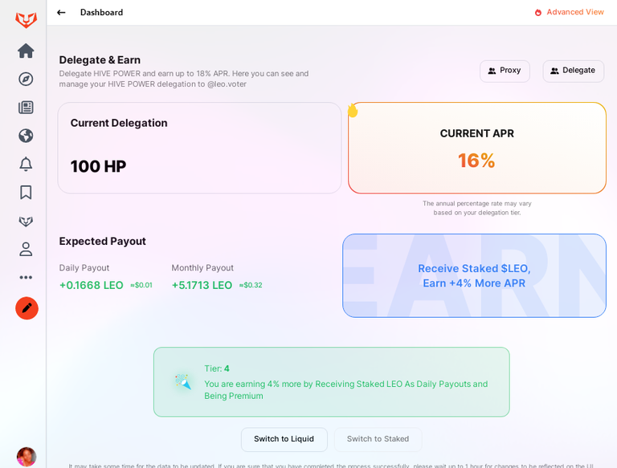Screen dimensions: 617x468
Task: Switch payout to Staked
Action: 378,439
